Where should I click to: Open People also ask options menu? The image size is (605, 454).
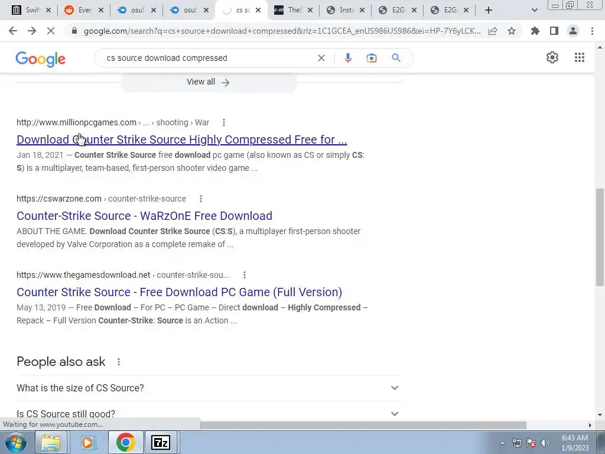coord(118,362)
